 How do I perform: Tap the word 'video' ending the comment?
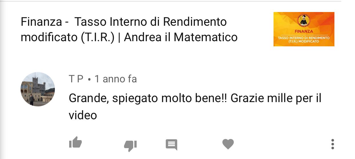(x=83, y=115)
